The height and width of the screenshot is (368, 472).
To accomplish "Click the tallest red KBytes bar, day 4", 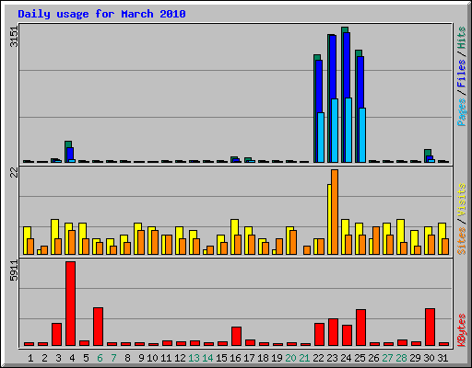I will (70, 304).
